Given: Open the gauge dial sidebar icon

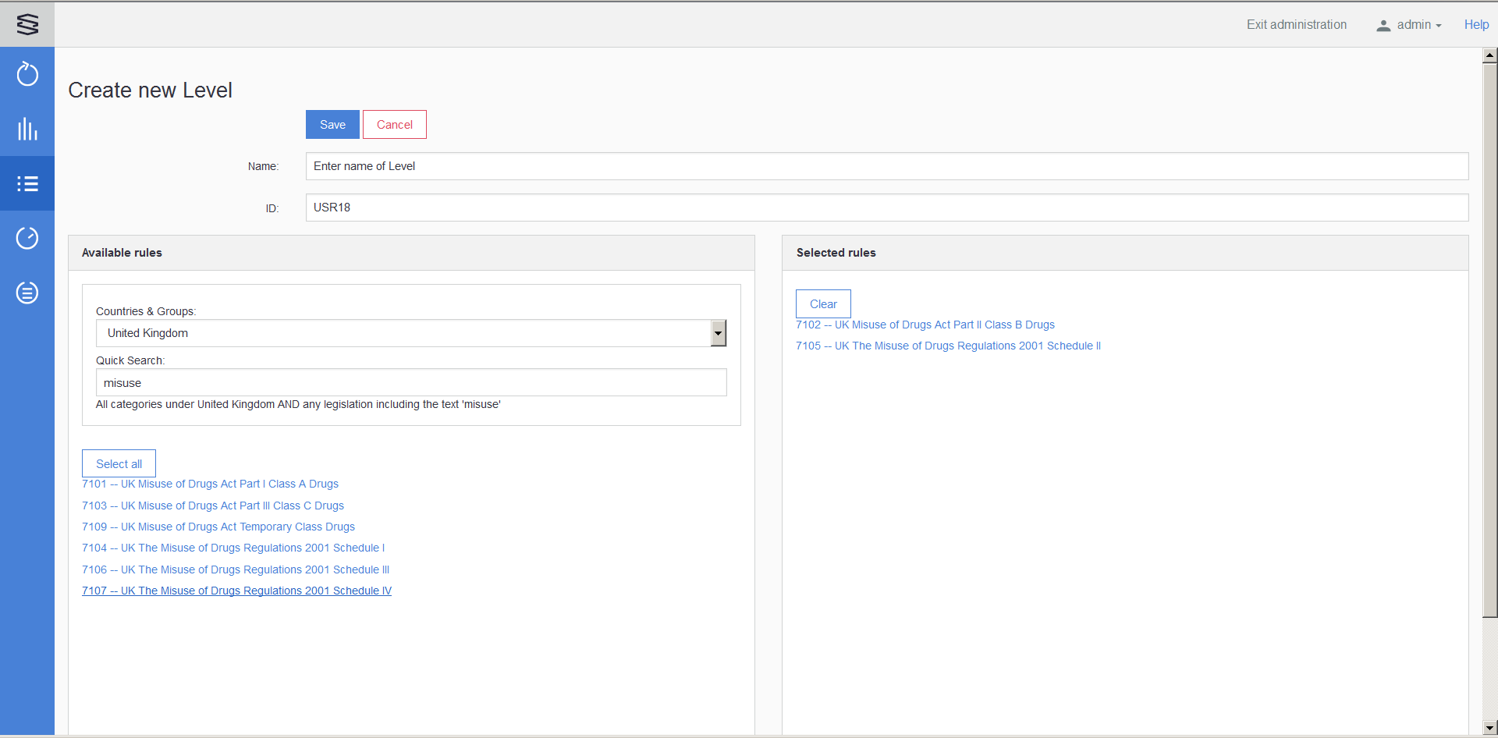Looking at the screenshot, I should pos(27,238).
